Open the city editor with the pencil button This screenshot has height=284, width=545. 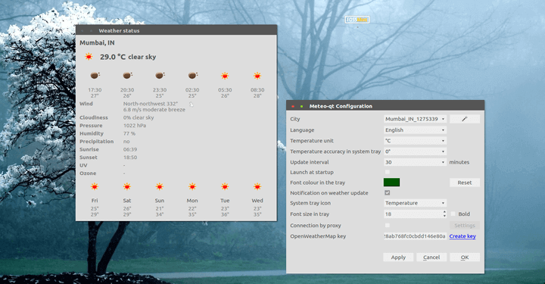[x=465, y=119]
